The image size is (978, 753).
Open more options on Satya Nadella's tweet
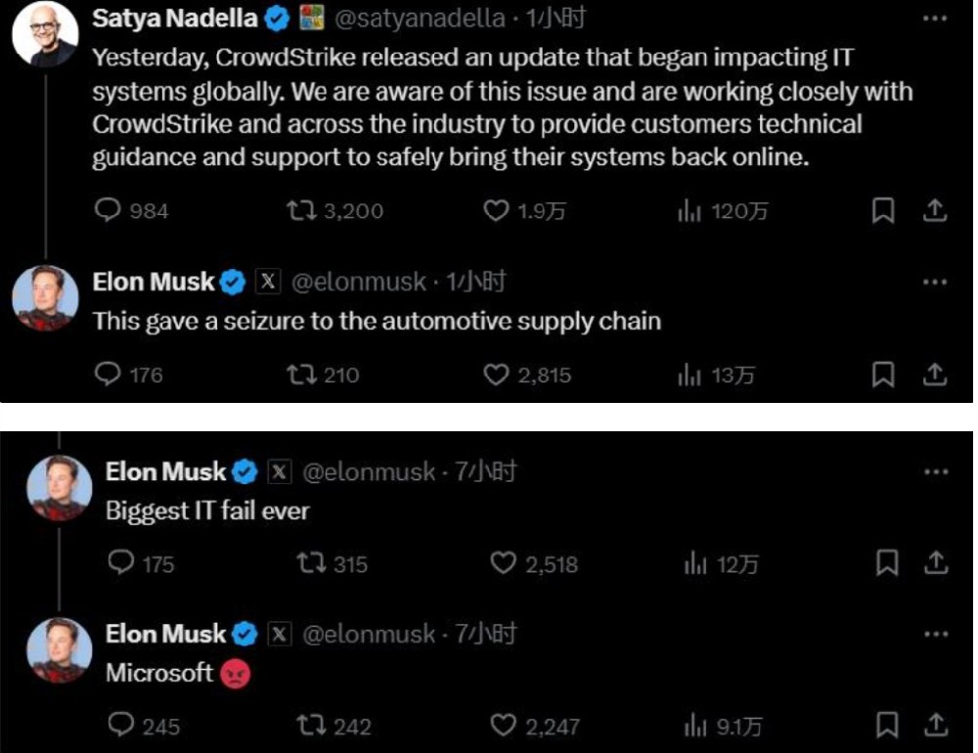pos(935,19)
